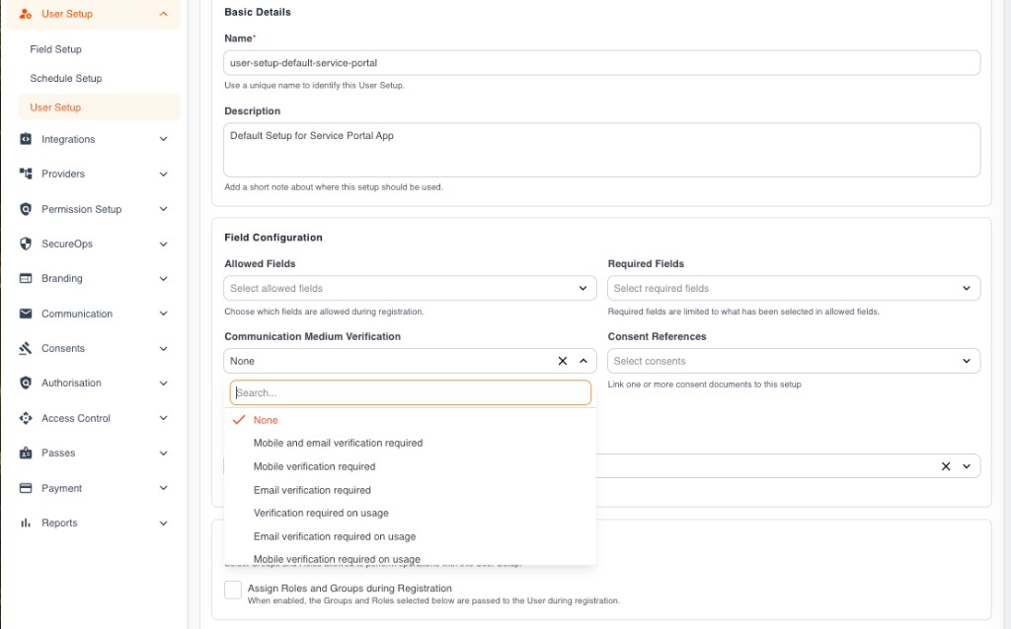Expand the Integrations section chevron
The height and width of the screenshot is (629, 1011).
164,139
